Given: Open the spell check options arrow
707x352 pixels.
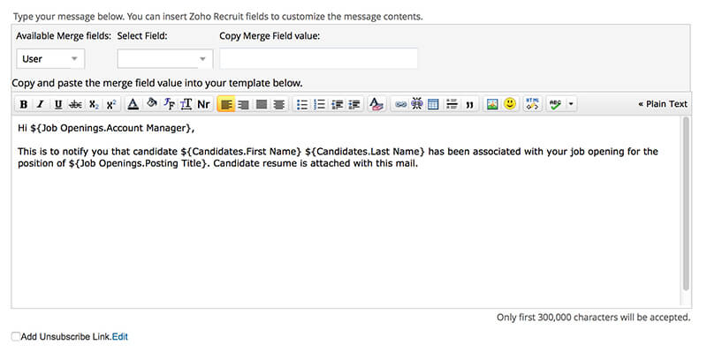Looking at the screenshot, I should (x=571, y=104).
